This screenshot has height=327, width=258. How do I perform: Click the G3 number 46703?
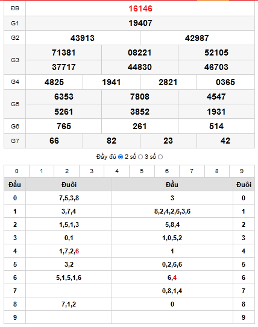pos(216,67)
